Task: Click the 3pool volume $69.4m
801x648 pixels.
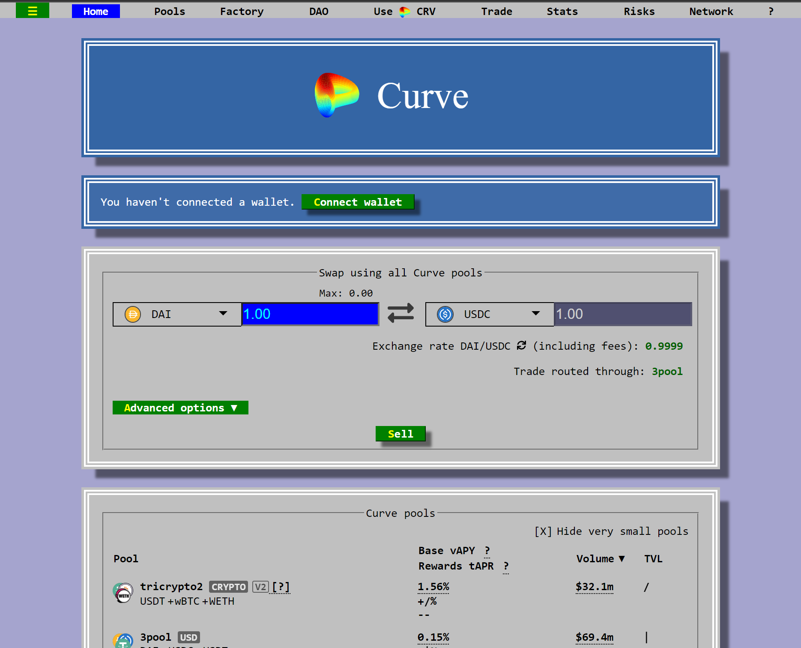Action: tap(595, 637)
